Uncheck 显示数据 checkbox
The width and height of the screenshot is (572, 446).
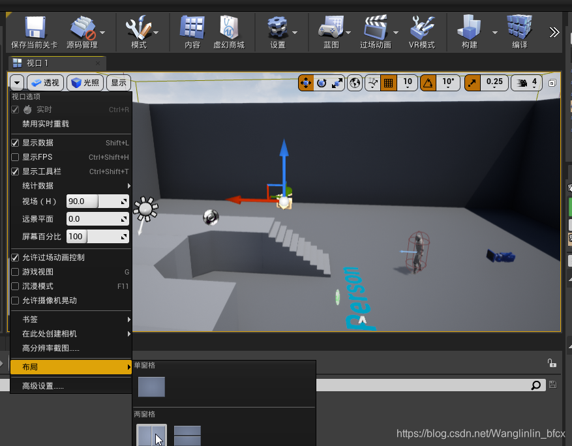coord(15,143)
